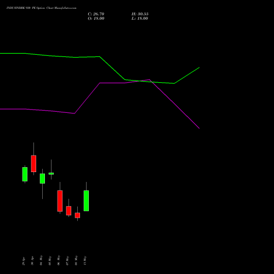Click the 06 May red candlestick
The image size is (274, 274).
(60, 201)
